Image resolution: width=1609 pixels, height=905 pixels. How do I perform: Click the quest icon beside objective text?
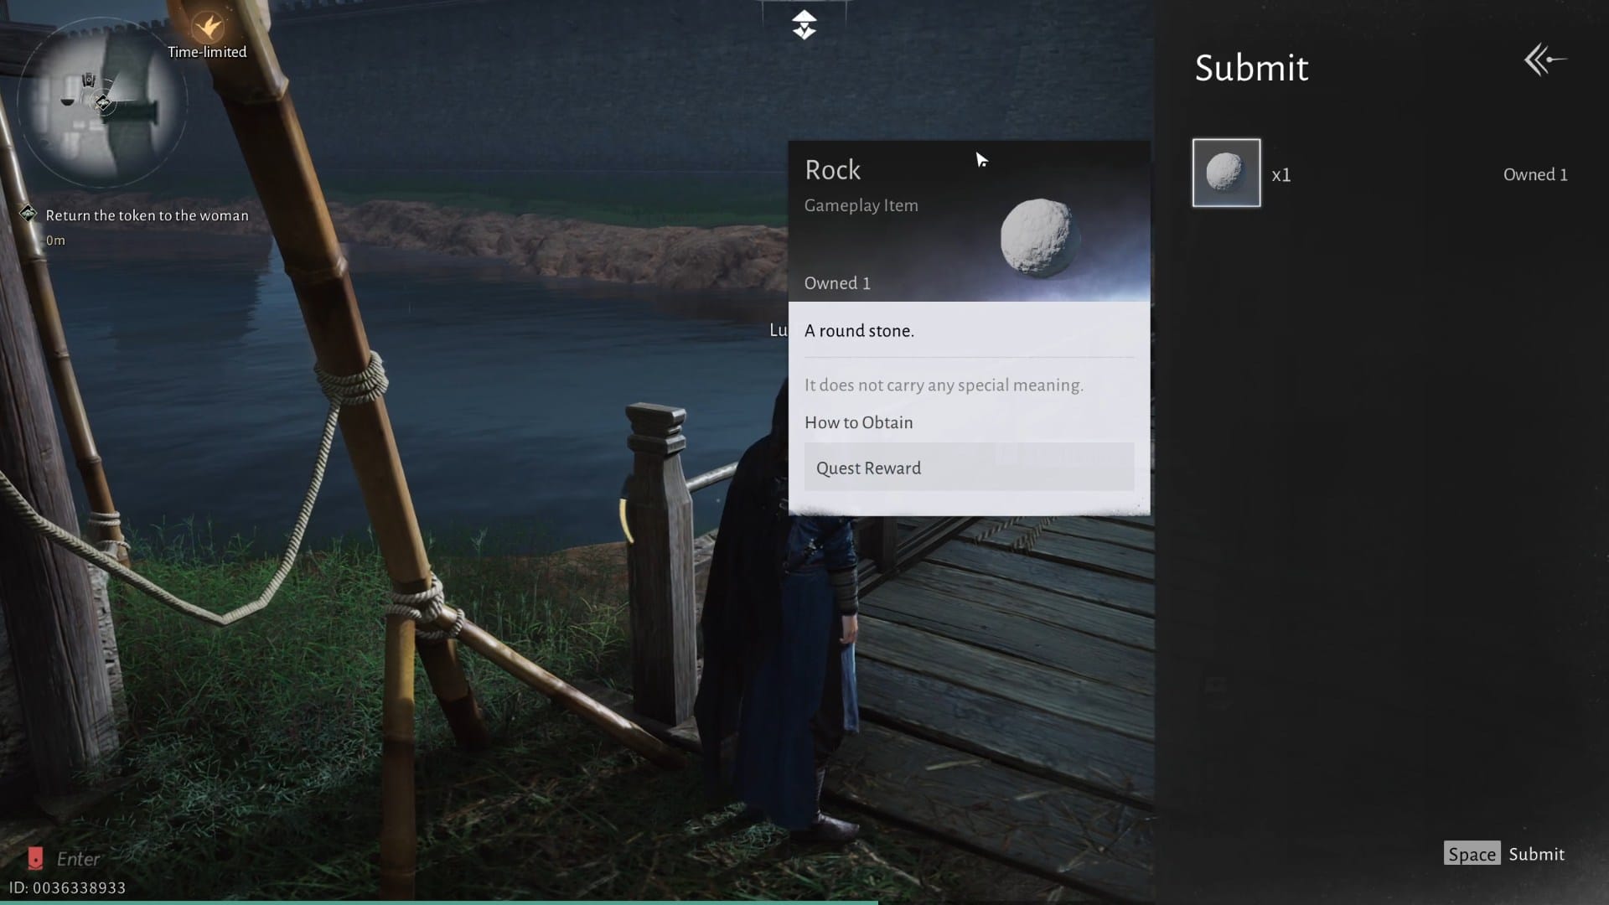[28, 215]
